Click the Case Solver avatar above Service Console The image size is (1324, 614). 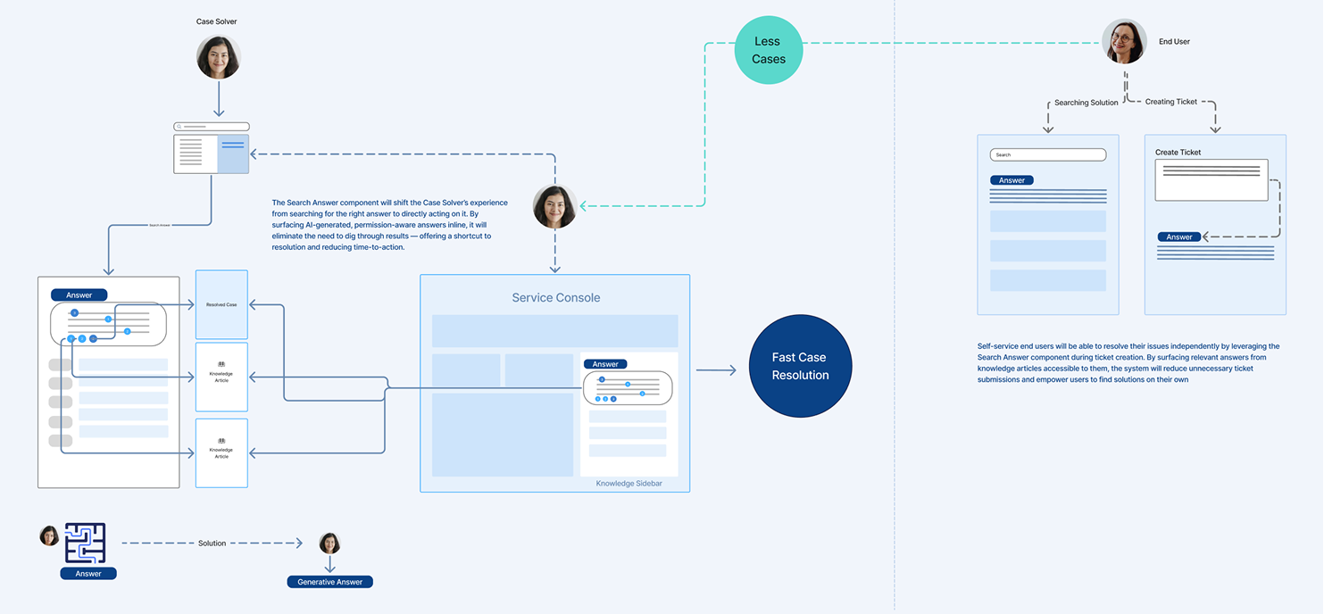point(555,206)
